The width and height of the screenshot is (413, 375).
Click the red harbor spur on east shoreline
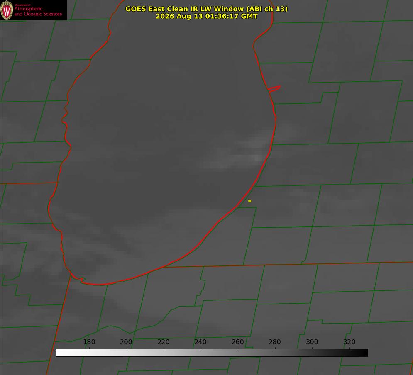coord(274,88)
